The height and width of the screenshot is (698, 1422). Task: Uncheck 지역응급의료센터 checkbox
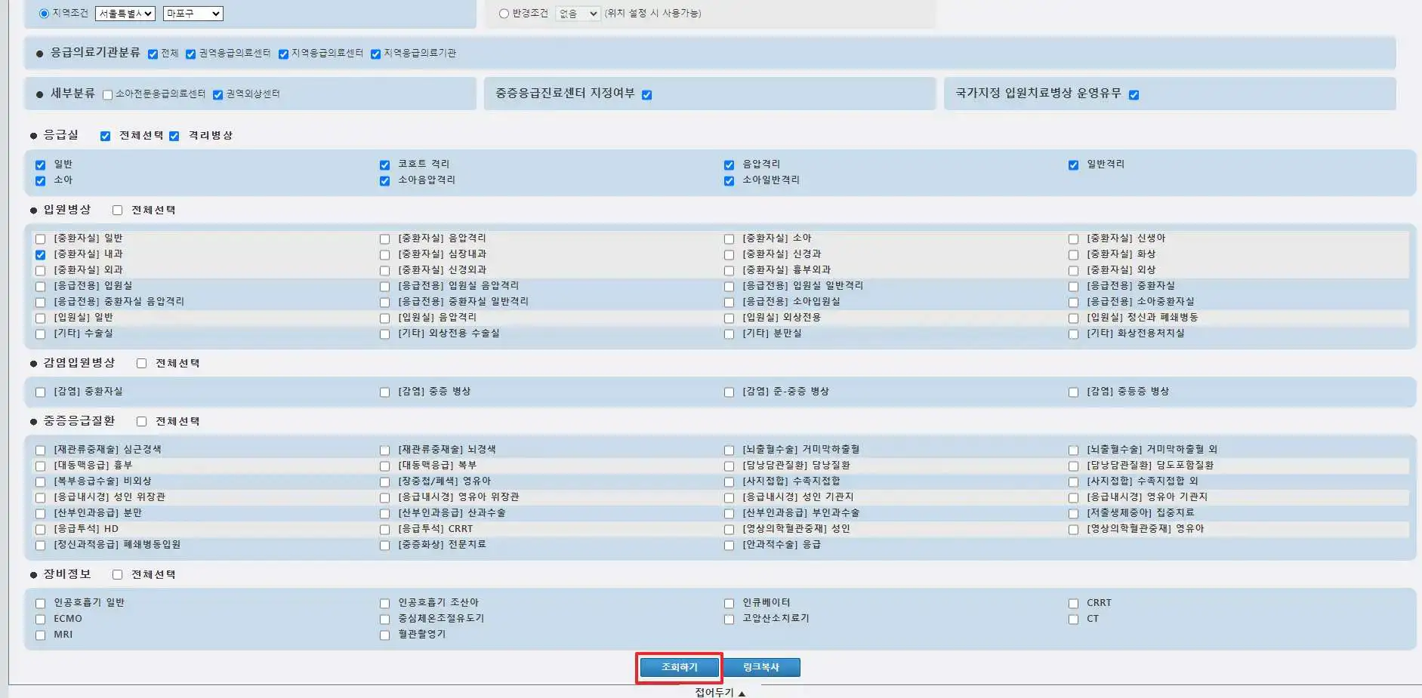(x=283, y=54)
